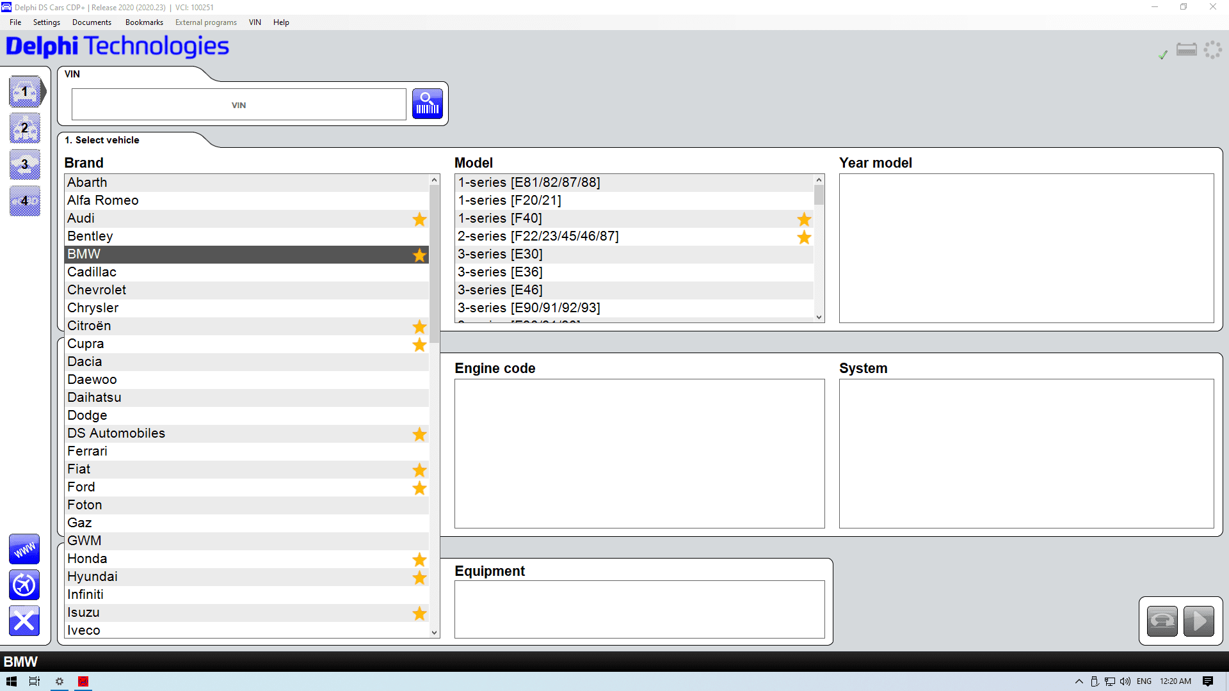Open the External programs menu
Screen dimensions: 1229x691
[205, 22]
